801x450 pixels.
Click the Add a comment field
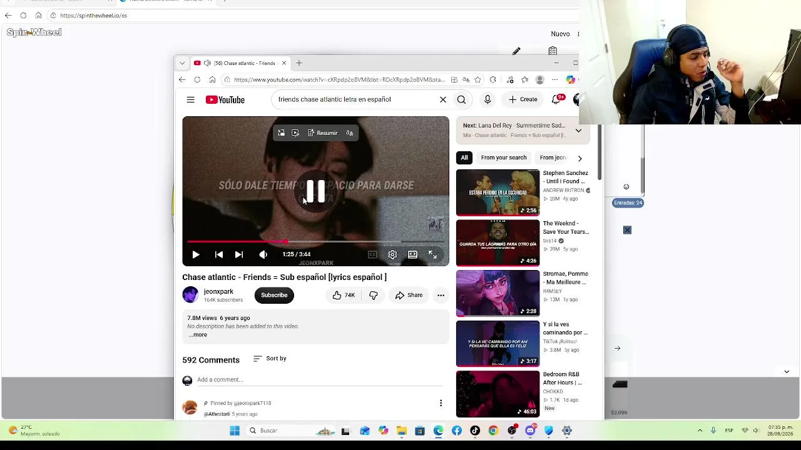[x=319, y=380]
